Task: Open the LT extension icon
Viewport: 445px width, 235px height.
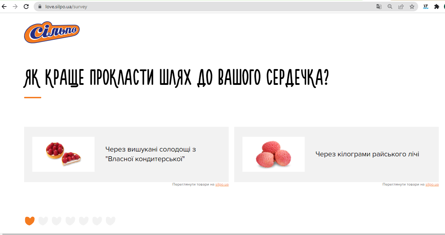Action: point(426,7)
